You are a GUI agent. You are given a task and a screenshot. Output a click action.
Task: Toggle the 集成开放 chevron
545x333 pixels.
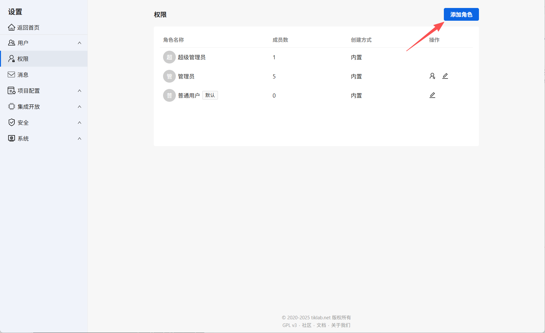(79, 107)
